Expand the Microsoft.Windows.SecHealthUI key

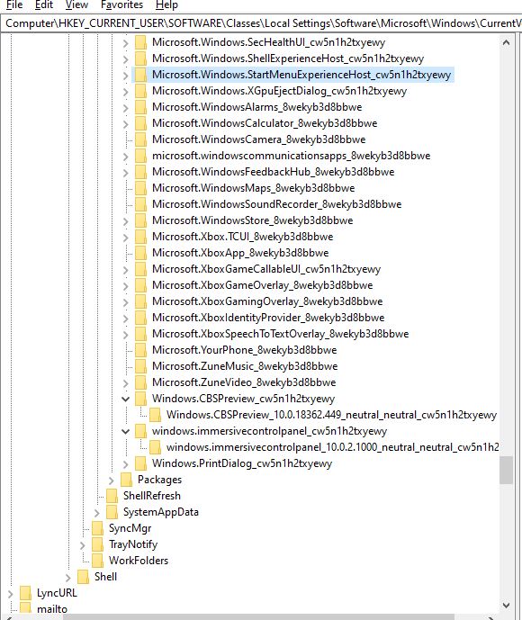point(125,42)
